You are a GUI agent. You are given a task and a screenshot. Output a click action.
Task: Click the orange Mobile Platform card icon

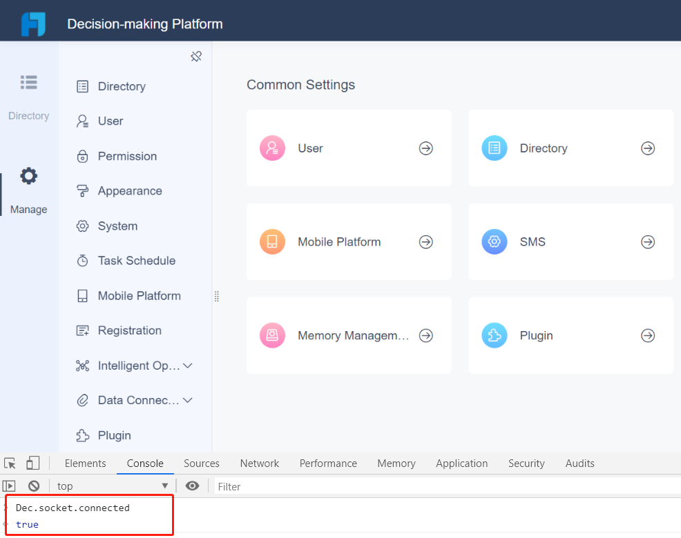coord(272,241)
